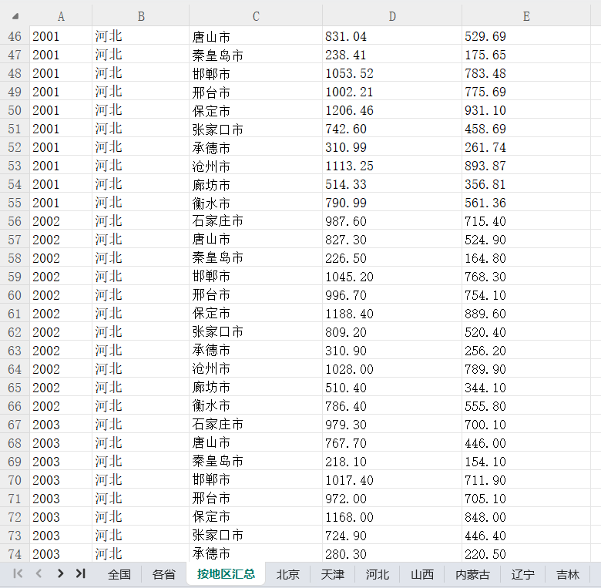This screenshot has height=588, width=601.
Task: Click cell 沧州市 in row 53
Action: [x=256, y=166]
